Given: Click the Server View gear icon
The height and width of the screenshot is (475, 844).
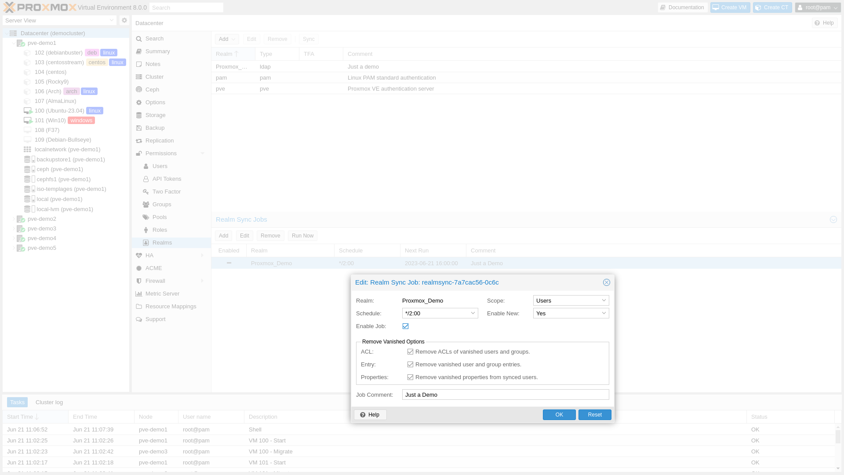Looking at the screenshot, I should [x=124, y=20].
